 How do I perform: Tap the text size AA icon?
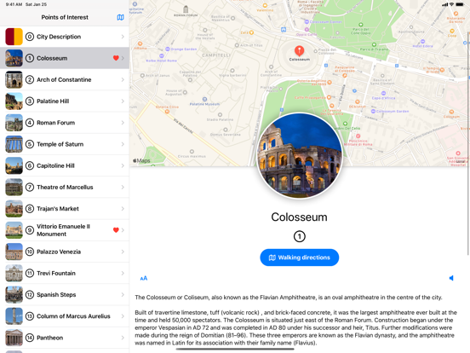point(144,278)
